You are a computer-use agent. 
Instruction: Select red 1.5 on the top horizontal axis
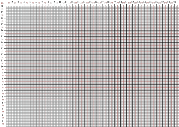pos(9,3)
